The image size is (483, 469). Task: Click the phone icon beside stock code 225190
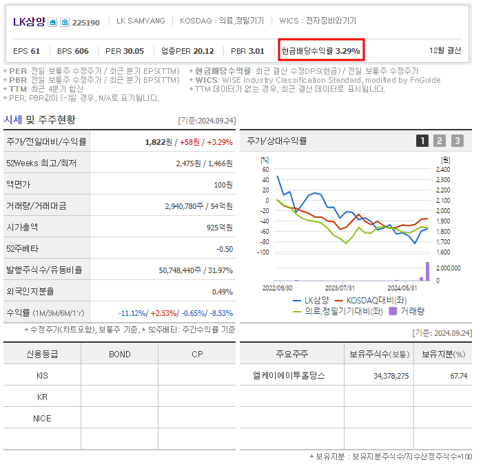pyautogui.click(x=65, y=22)
